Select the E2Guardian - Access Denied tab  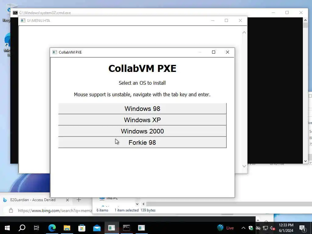(33, 200)
